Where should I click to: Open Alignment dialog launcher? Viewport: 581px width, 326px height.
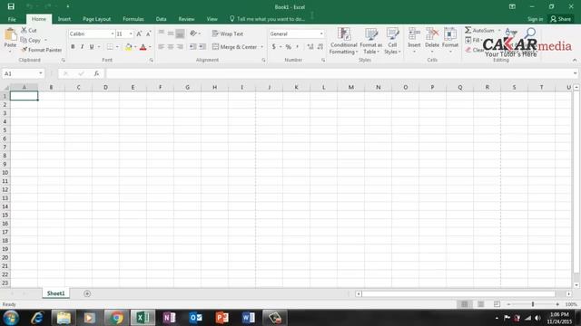coord(263,60)
